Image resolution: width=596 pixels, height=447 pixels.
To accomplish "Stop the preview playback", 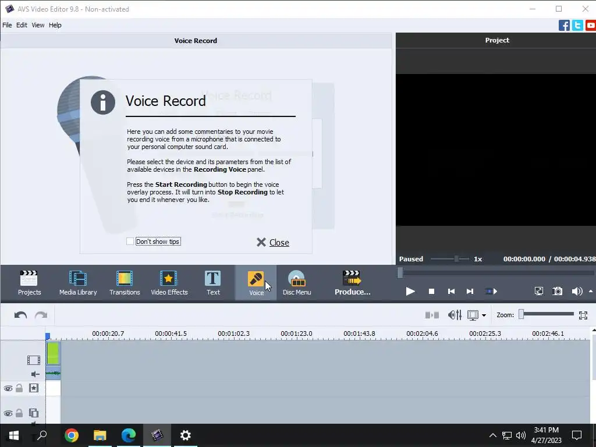I will (431, 292).
